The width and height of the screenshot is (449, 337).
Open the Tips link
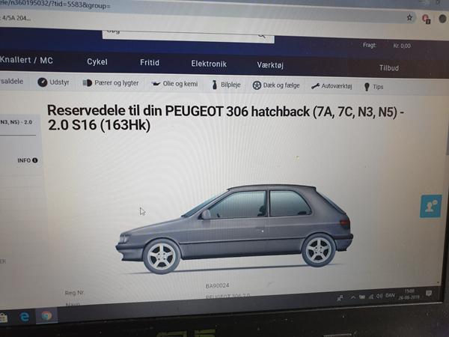[378, 87]
